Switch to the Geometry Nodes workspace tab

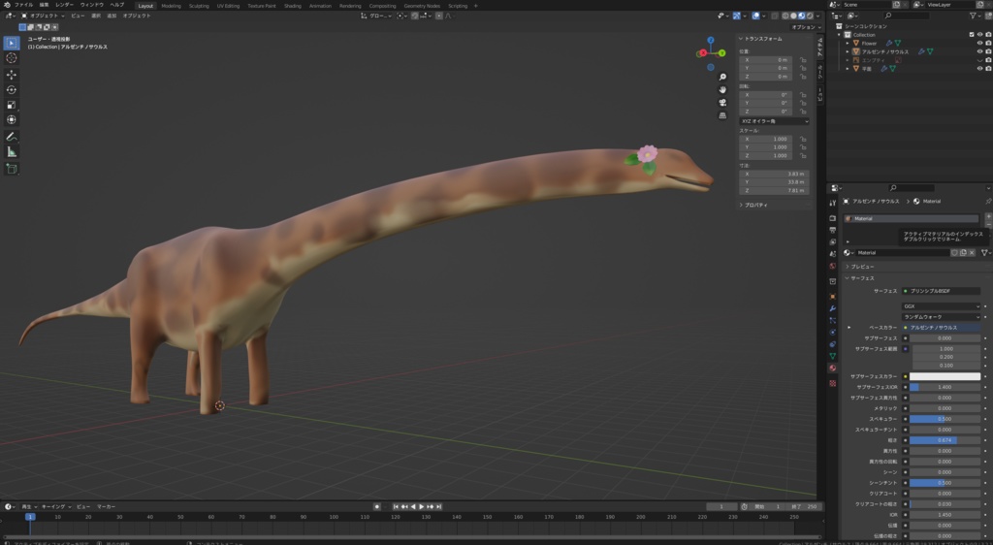pos(422,6)
